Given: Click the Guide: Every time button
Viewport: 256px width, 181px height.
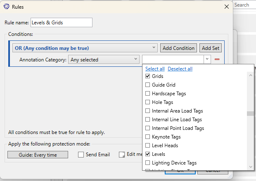Looking at the screenshot, I should coord(38,155).
